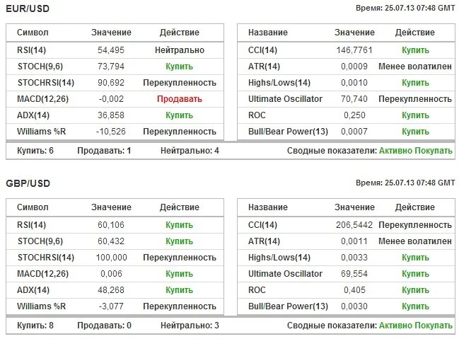Image resolution: width=459 pixels, height=339 pixels.
Task: Click GBP/USD summary Активно Покупать
Action: [416, 326]
